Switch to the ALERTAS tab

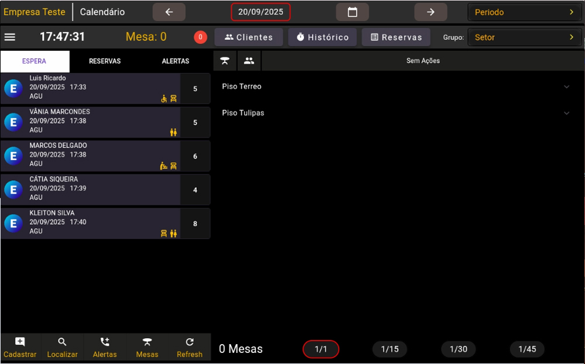[x=175, y=61]
